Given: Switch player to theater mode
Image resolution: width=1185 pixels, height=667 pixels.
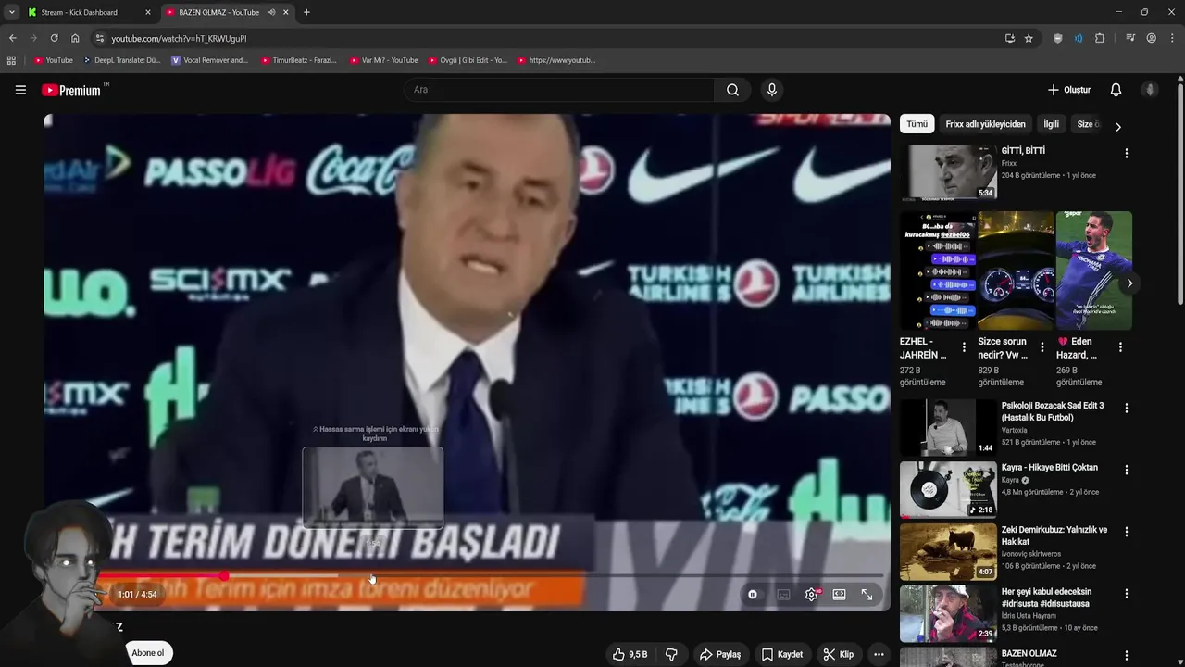Looking at the screenshot, I should tap(839, 595).
